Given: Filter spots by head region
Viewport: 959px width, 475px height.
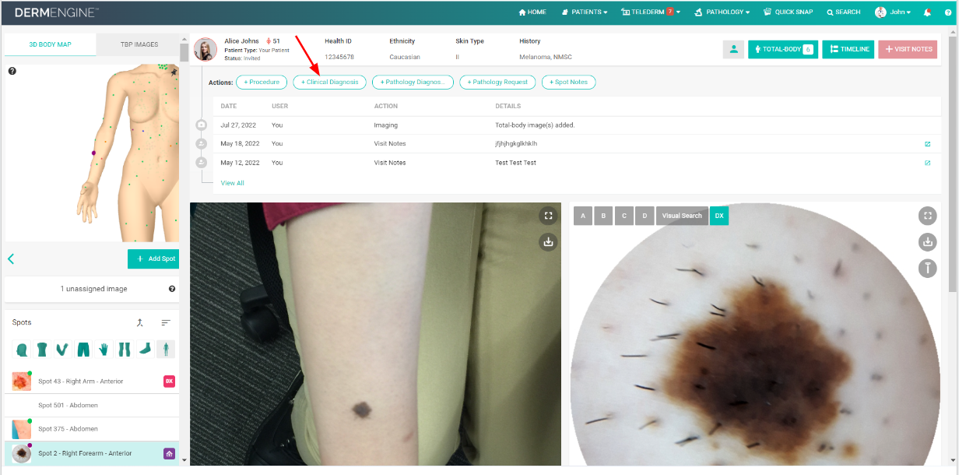Looking at the screenshot, I should (x=21, y=349).
